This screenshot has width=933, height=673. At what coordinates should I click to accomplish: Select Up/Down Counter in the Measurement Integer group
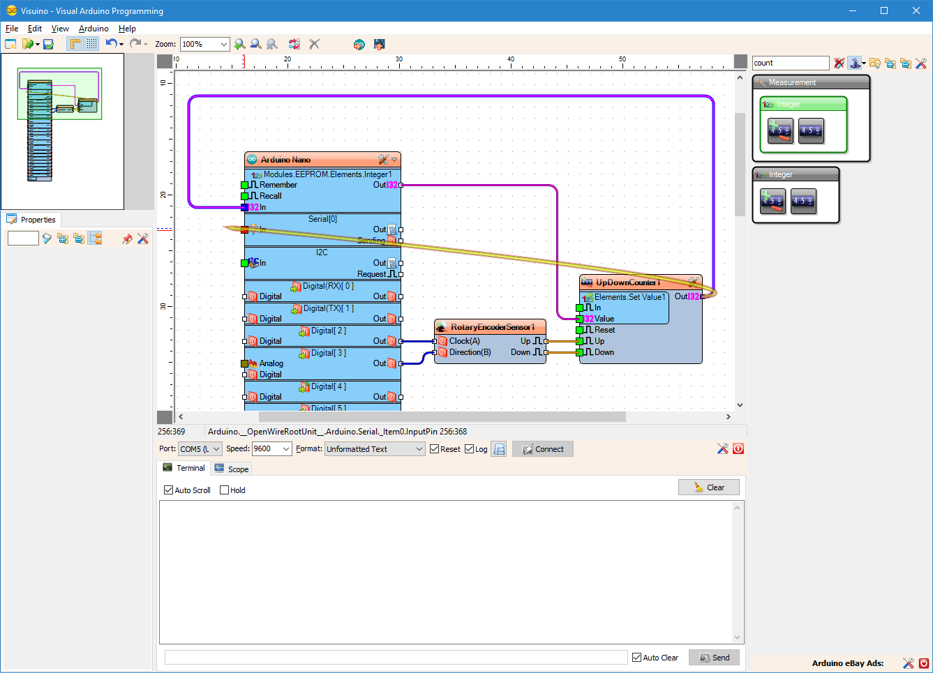pyautogui.click(x=780, y=131)
